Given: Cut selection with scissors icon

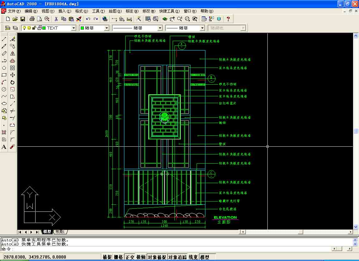Looking at the screenshot, I should tap(56, 19).
